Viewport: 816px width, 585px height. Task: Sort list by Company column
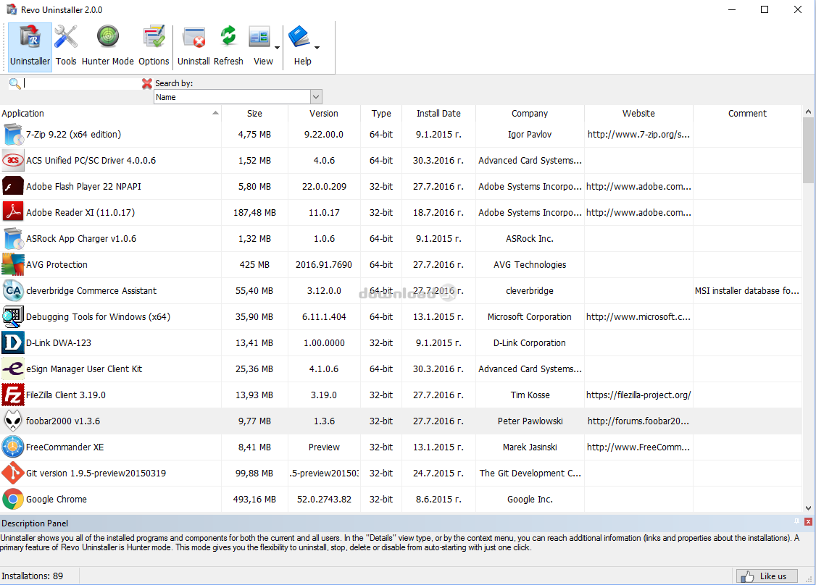coord(530,114)
